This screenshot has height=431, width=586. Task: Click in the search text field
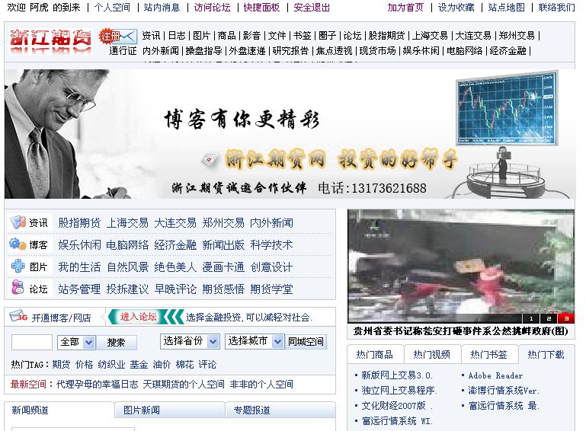point(32,342)
